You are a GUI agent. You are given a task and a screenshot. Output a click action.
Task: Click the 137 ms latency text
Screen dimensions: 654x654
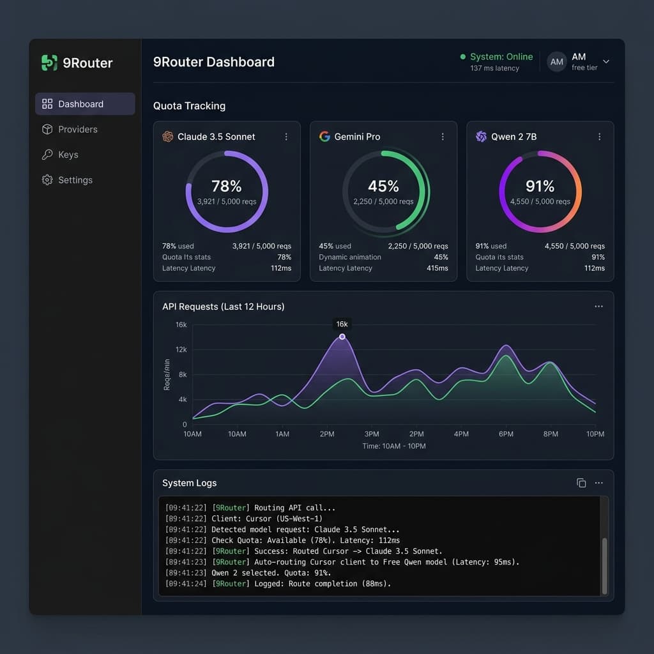(x=495, y=68)
